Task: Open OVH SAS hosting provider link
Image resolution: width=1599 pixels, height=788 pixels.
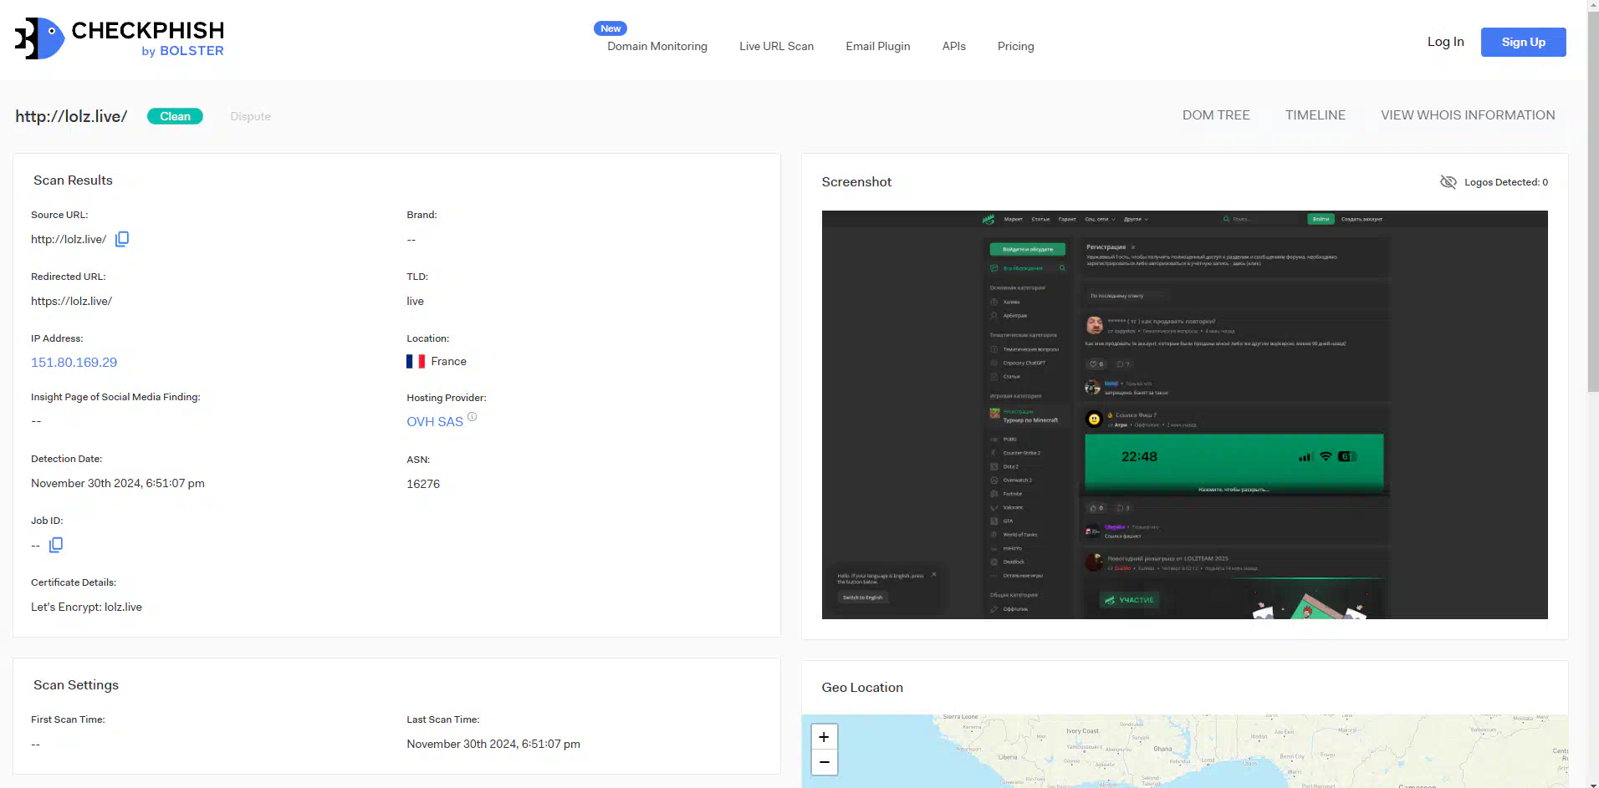Action: [x=434, y=422]
